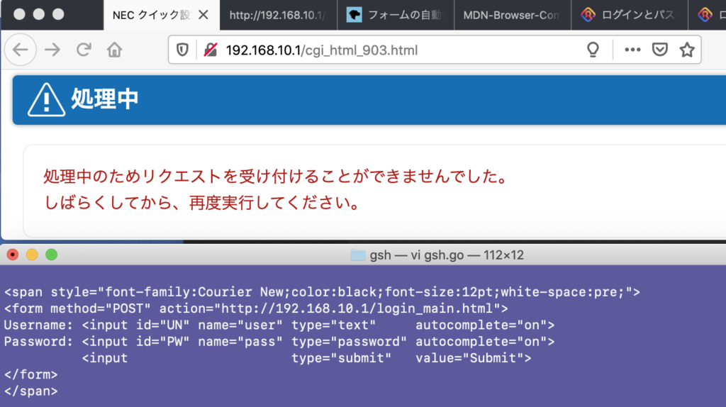Switch to the フォームの自動 tab
This screenshot has height=407, width=726.
[x=396, y=15]
